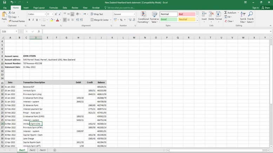This screenshot has width=273, height=153.
Task: Expand the Name Box dropdown arrow
Action: tap(16, 31)
